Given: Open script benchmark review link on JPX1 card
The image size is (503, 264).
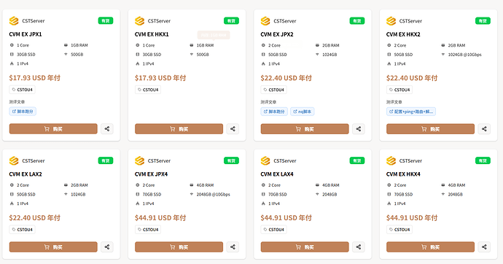Looking at the screenshot, I should tap(23, 112).
